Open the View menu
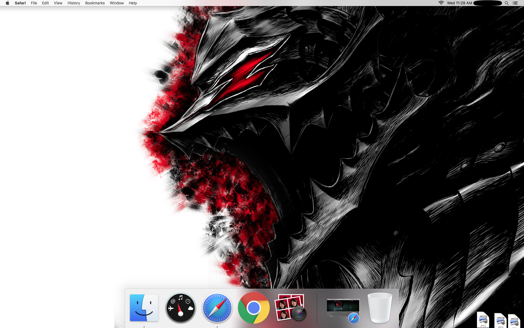 pyautogui.click(x=58, y=3)
